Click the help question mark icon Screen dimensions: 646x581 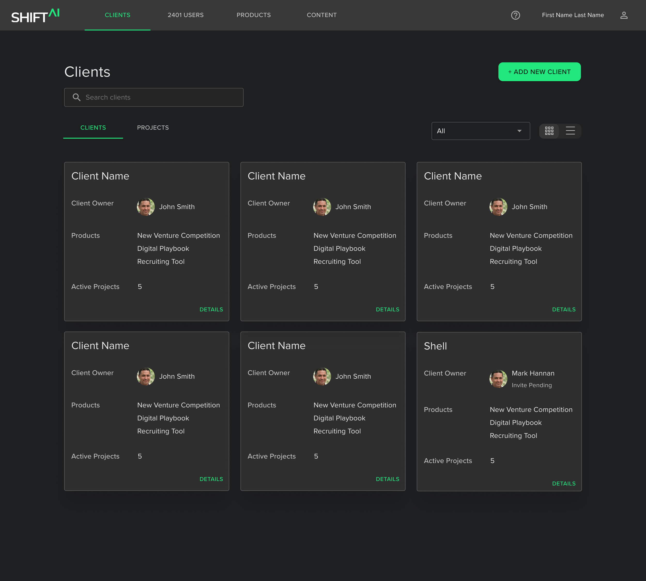pos(516,15)
